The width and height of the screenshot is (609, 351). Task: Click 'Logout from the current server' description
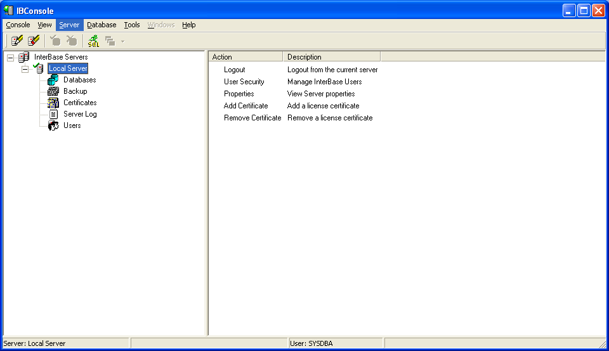point(332,70)
